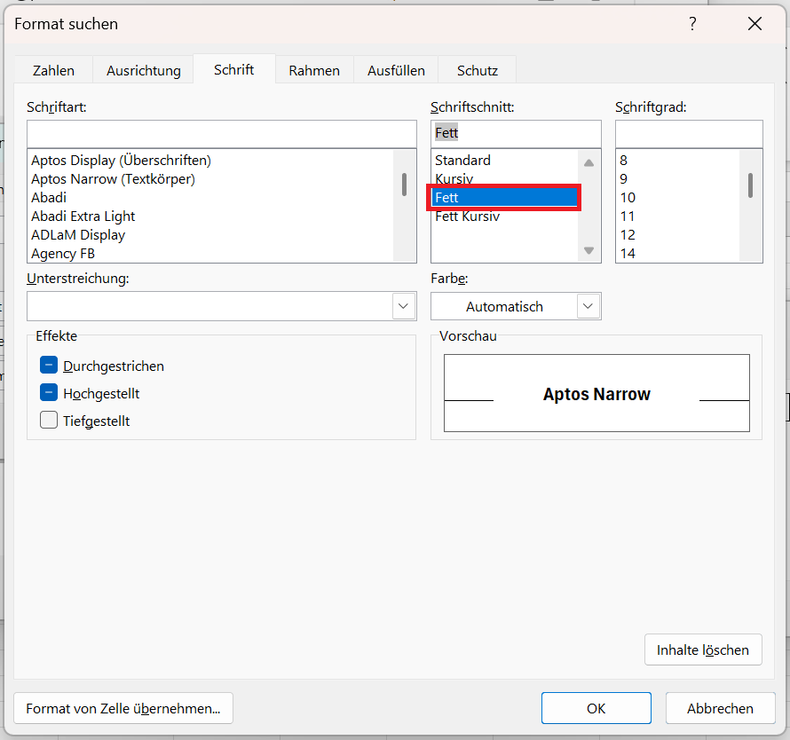
Task: Click the help question mark icon
Action: pyautogui.click(x=692, y=24)
